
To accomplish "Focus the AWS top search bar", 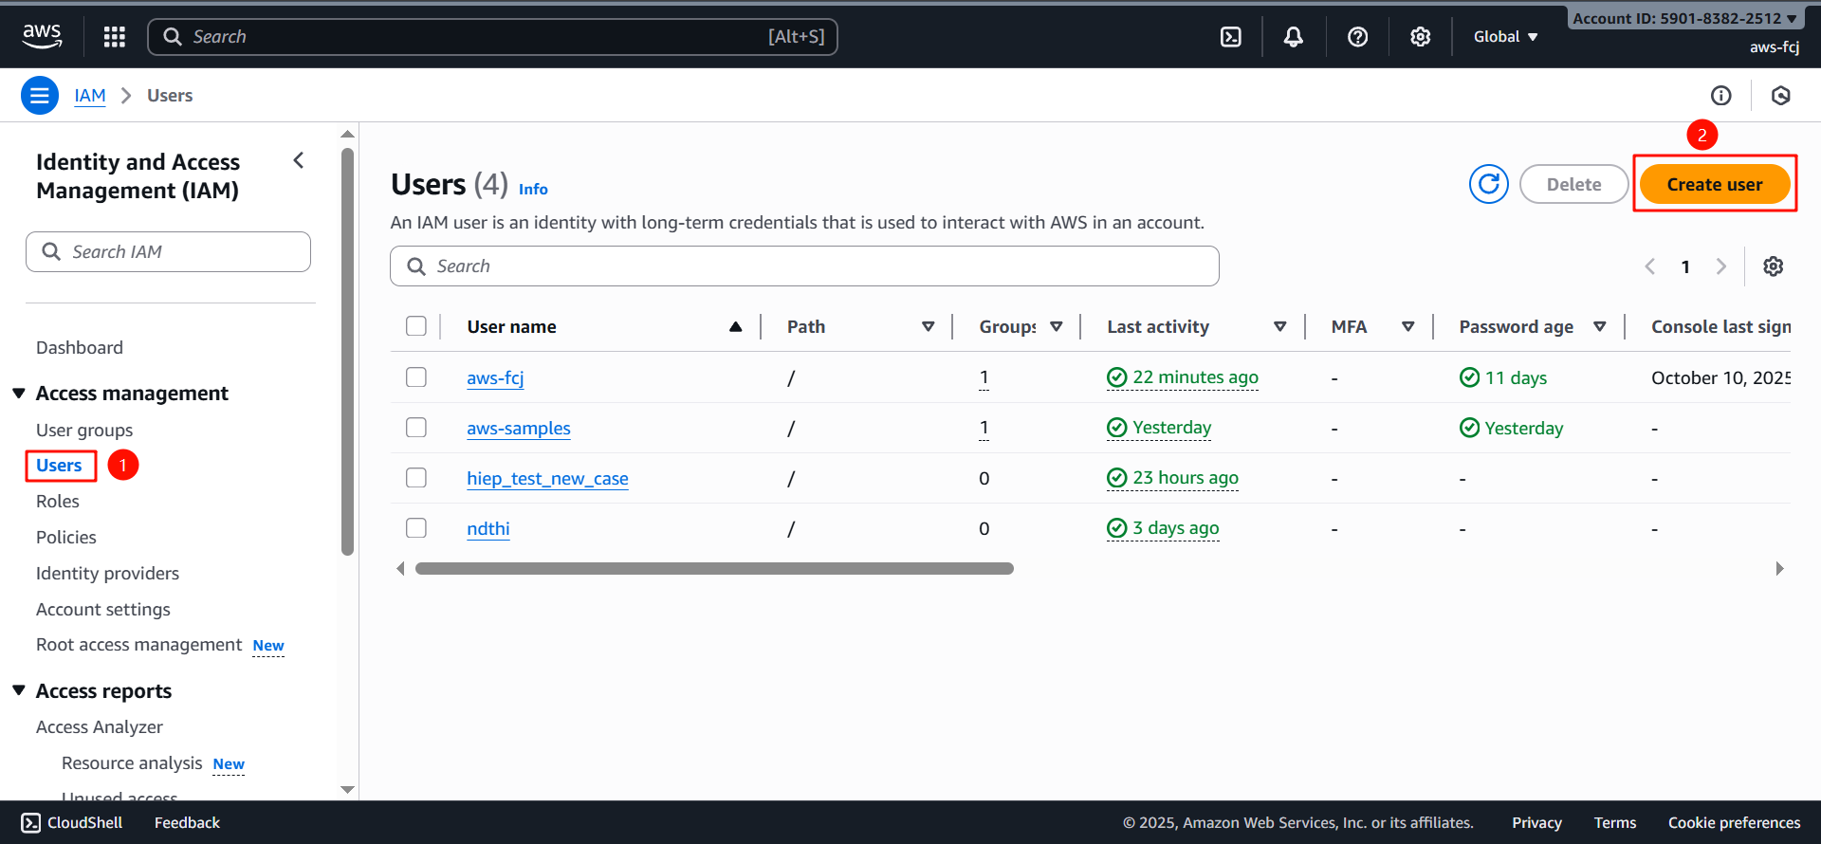I will coord(492,36).
